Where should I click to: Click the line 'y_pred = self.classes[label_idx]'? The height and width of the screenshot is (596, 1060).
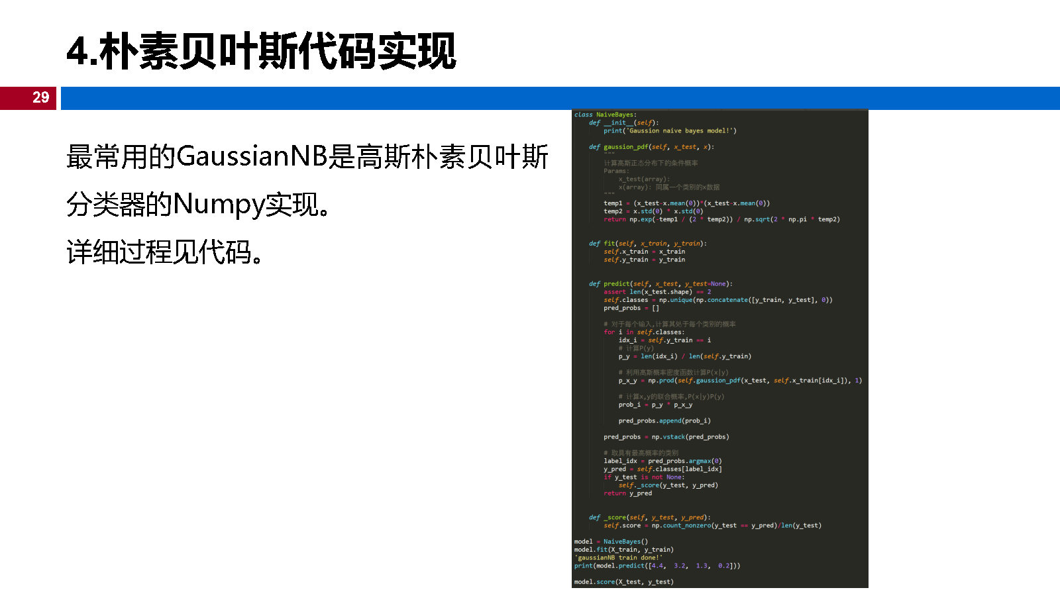(662, 469)
